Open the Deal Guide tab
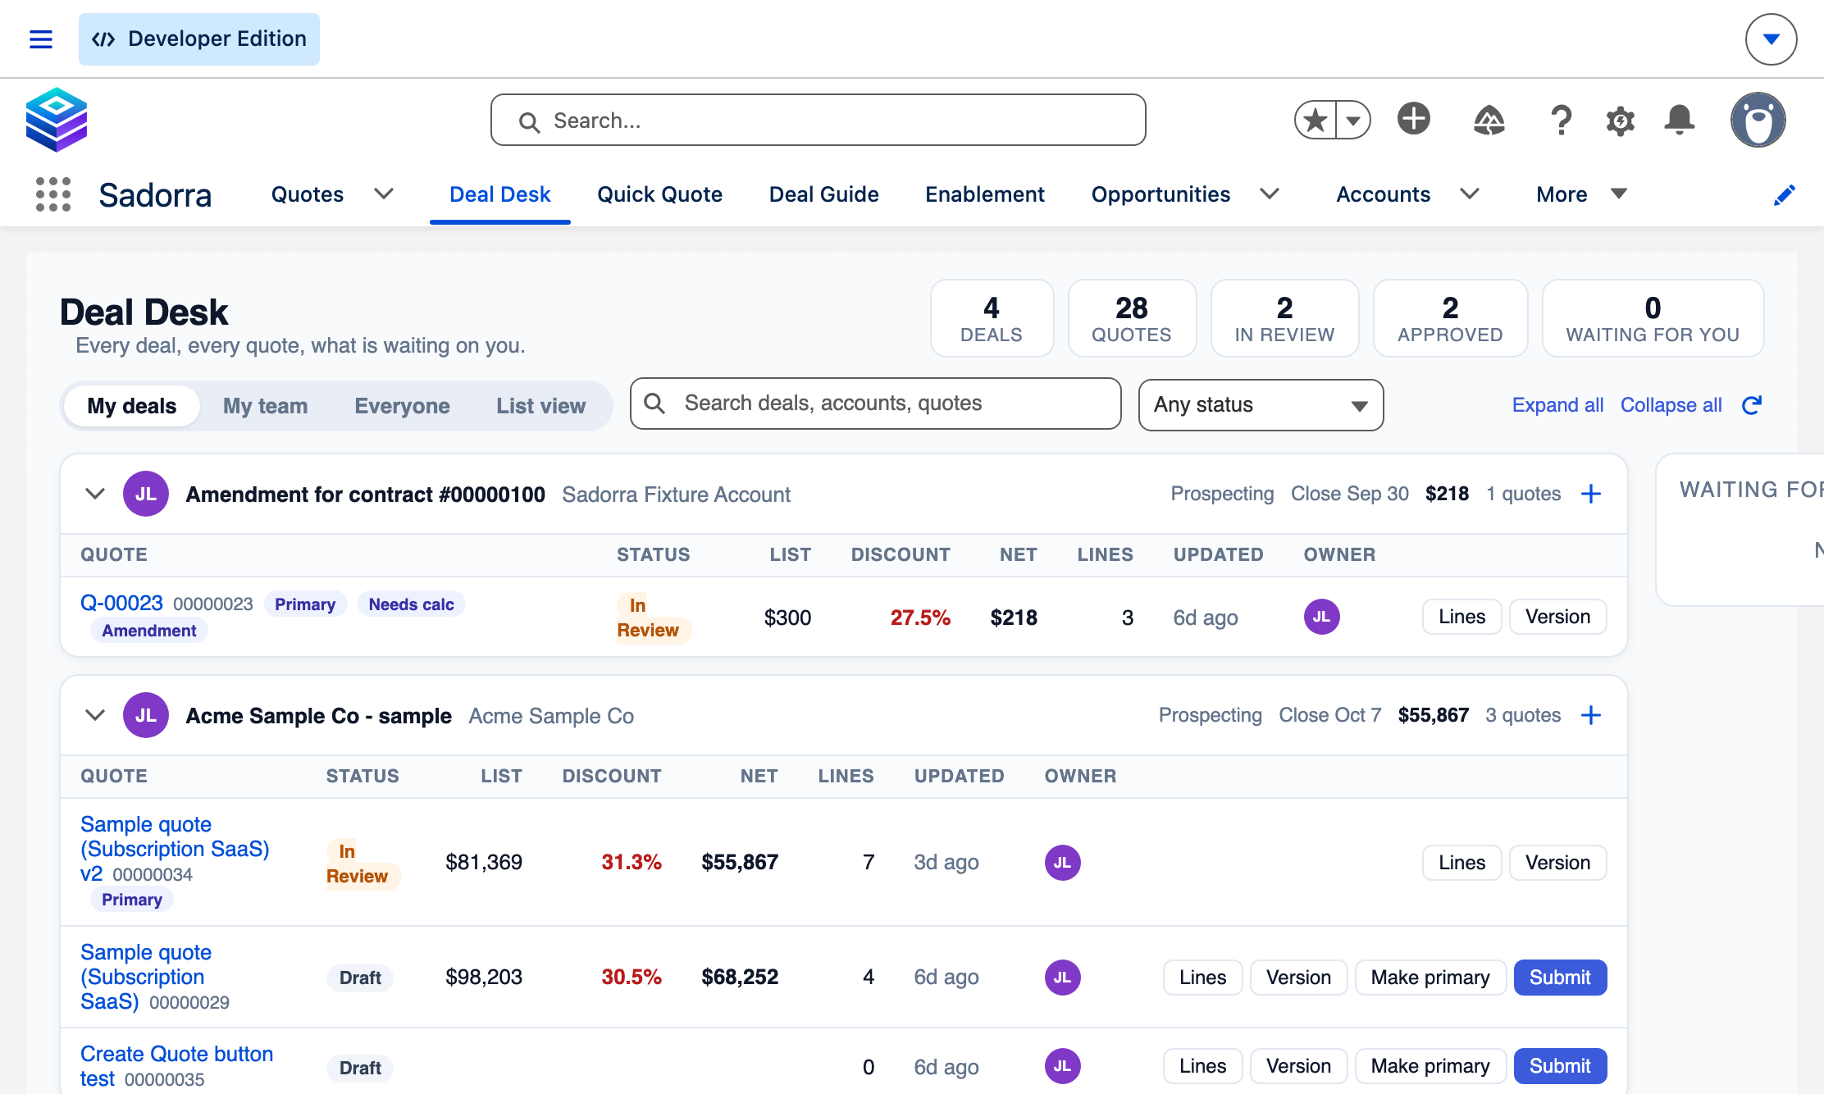Image resolution: width=1824 pixels, height=1094 pixels. click(x=824, y=194)
